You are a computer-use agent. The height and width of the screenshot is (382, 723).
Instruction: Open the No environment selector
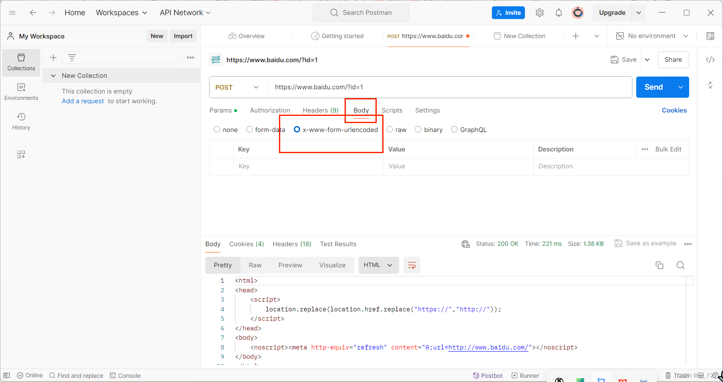[652, 36]
